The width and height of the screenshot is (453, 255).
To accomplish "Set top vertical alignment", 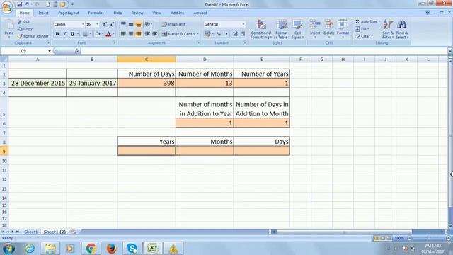I will (123, 24).
